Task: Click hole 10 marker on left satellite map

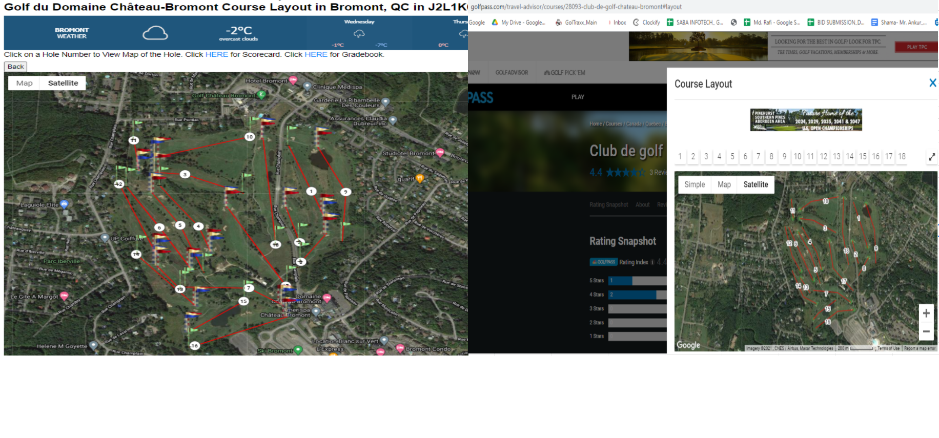Action: [249, 137]
